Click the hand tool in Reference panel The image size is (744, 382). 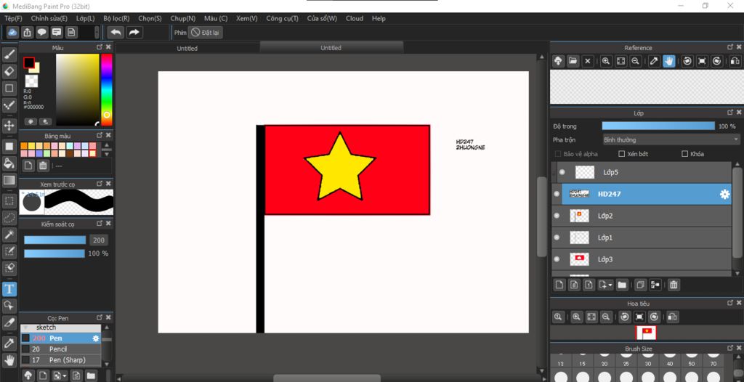pos(669,61)
